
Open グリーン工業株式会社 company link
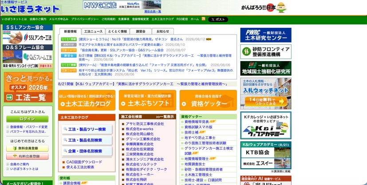click(143, 139)
